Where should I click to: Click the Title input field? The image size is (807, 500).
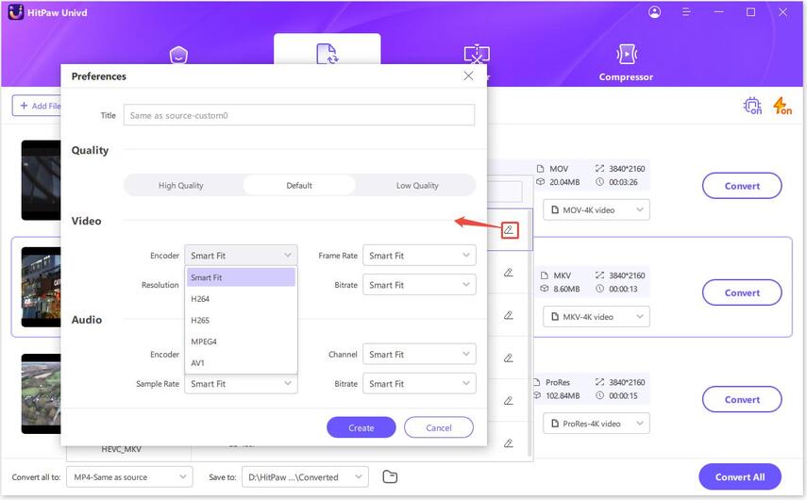(299, 115)
